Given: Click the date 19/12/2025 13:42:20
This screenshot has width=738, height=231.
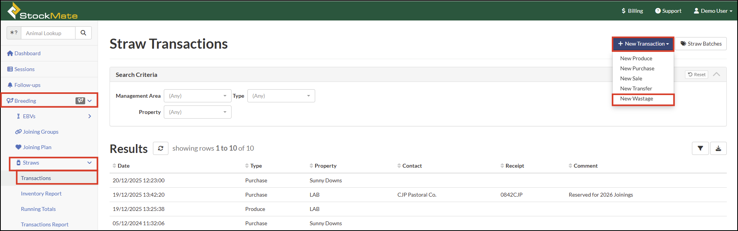Looking at the screenshot, I should coord(139,195).
